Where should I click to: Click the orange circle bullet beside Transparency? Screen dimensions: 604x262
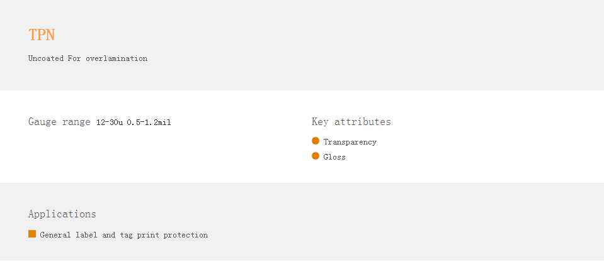316,141
